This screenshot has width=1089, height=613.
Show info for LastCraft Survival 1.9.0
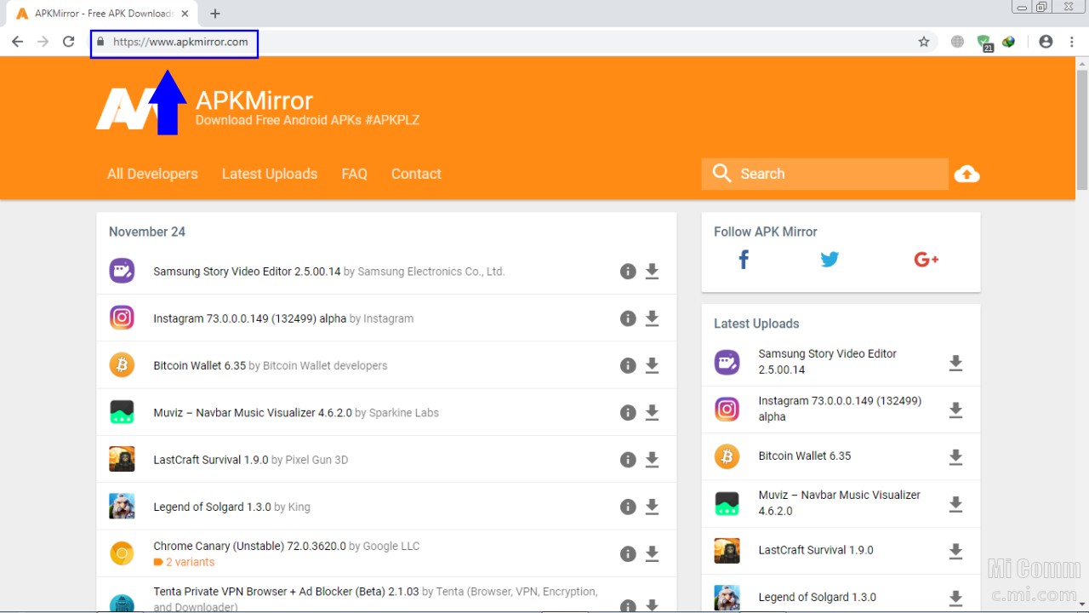(x=628, y=460)
